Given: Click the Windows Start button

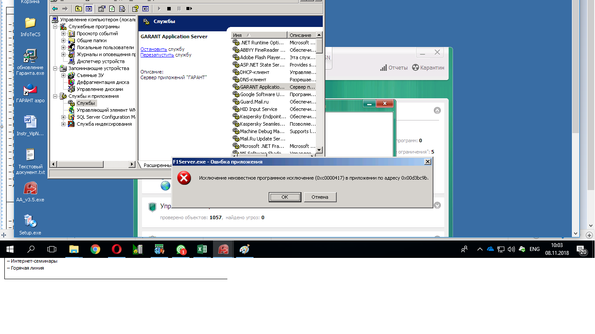Looking at the screenshot, I should pyautogui.click(x=10, y=249).
